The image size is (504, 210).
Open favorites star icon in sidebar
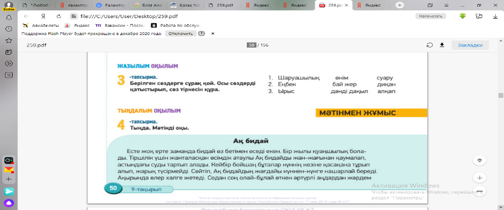click(x=9, y=40)
